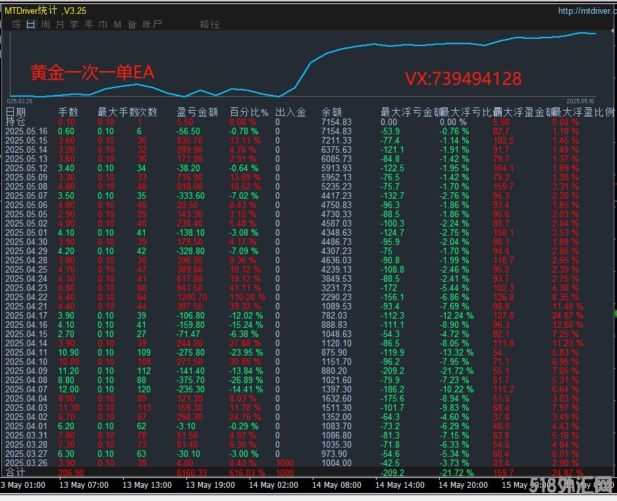Select the 2025.03.26 date row
Viewport: 617px width, 501px height.
coord(26,463)
